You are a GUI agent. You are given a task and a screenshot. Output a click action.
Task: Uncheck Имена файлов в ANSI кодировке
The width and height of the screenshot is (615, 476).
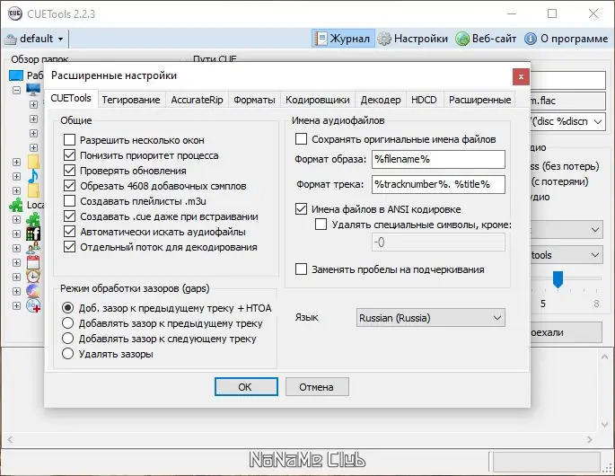(x=301, y=208)
